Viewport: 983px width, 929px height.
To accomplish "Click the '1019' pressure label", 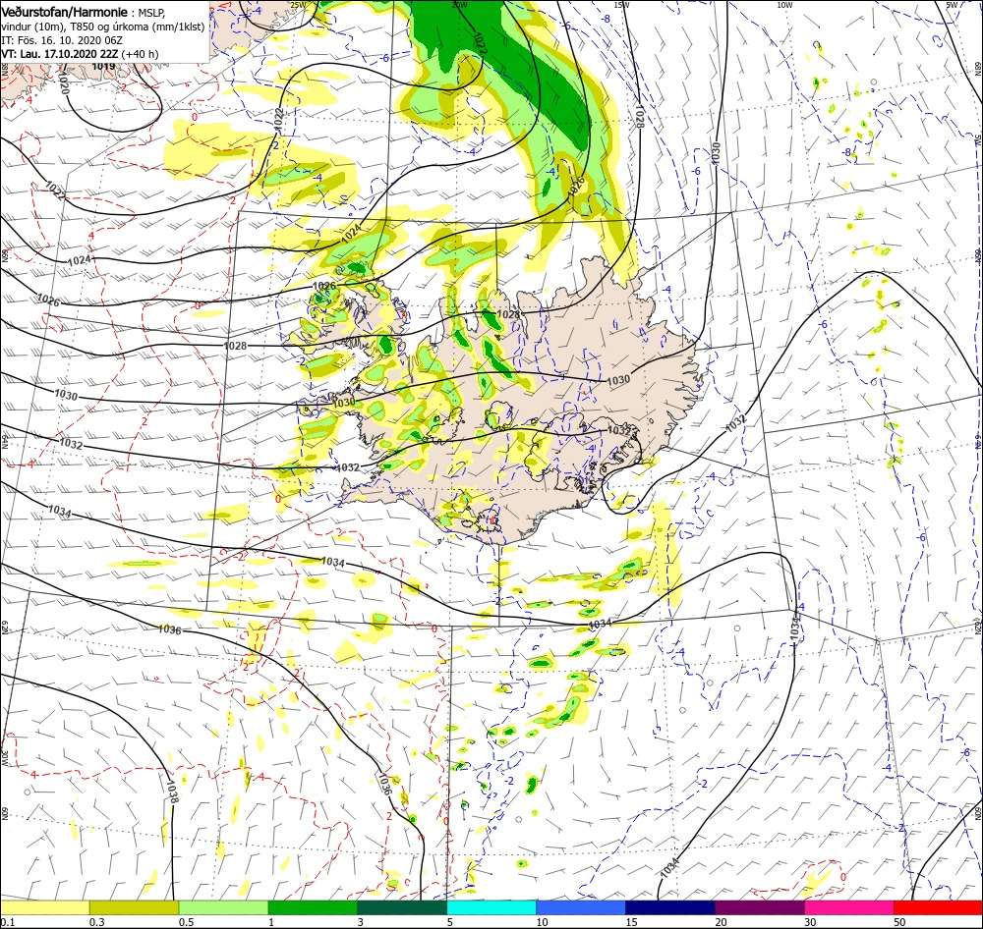I will tap(103, 67).
